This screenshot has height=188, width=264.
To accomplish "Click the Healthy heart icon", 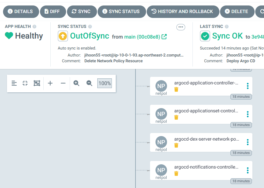I will tap(9, 36).
